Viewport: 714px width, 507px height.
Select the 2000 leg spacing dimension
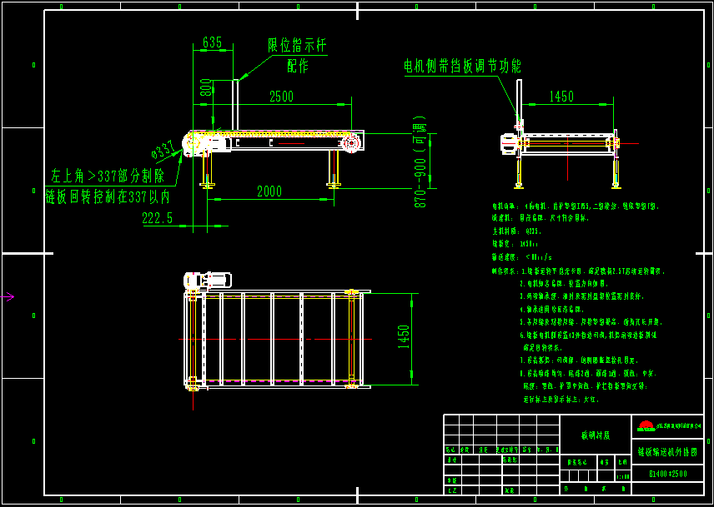[x=269, y=191]
